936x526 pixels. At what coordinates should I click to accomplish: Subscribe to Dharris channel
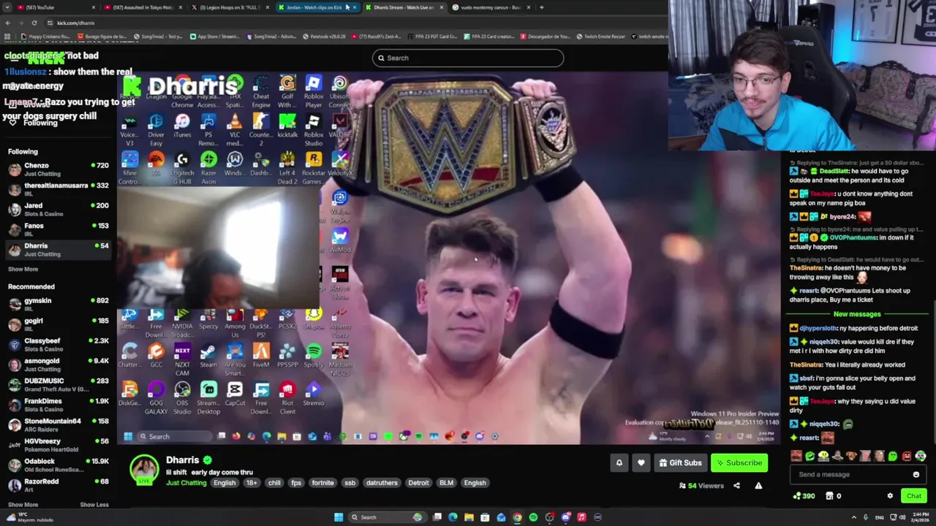tap(739, 462)
